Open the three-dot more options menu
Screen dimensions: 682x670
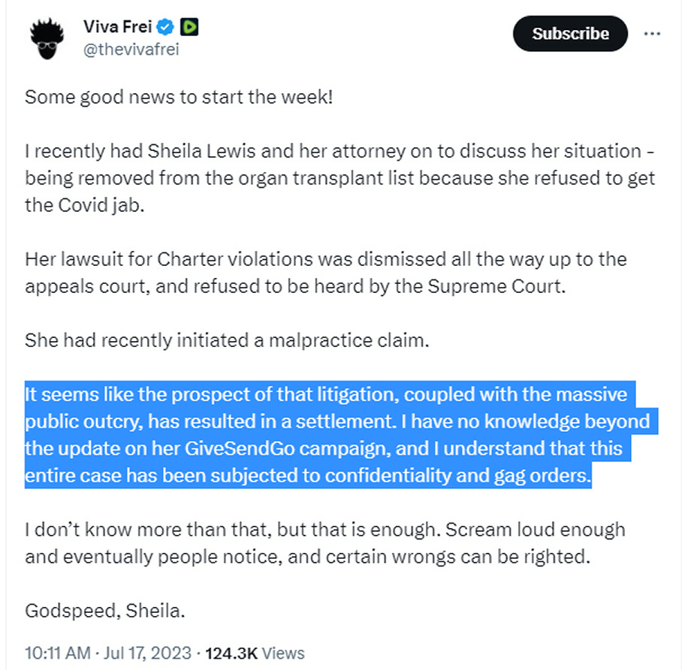pos(652,34)
